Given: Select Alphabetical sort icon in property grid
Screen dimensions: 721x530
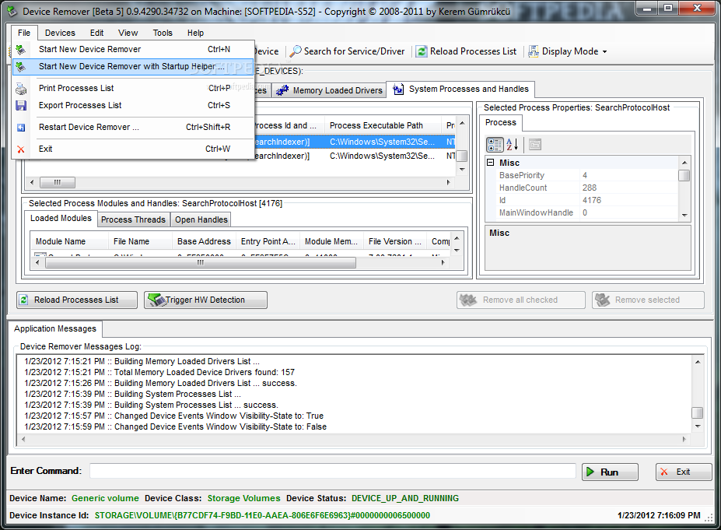Looking at the screenshot, I should click(513, 145).
